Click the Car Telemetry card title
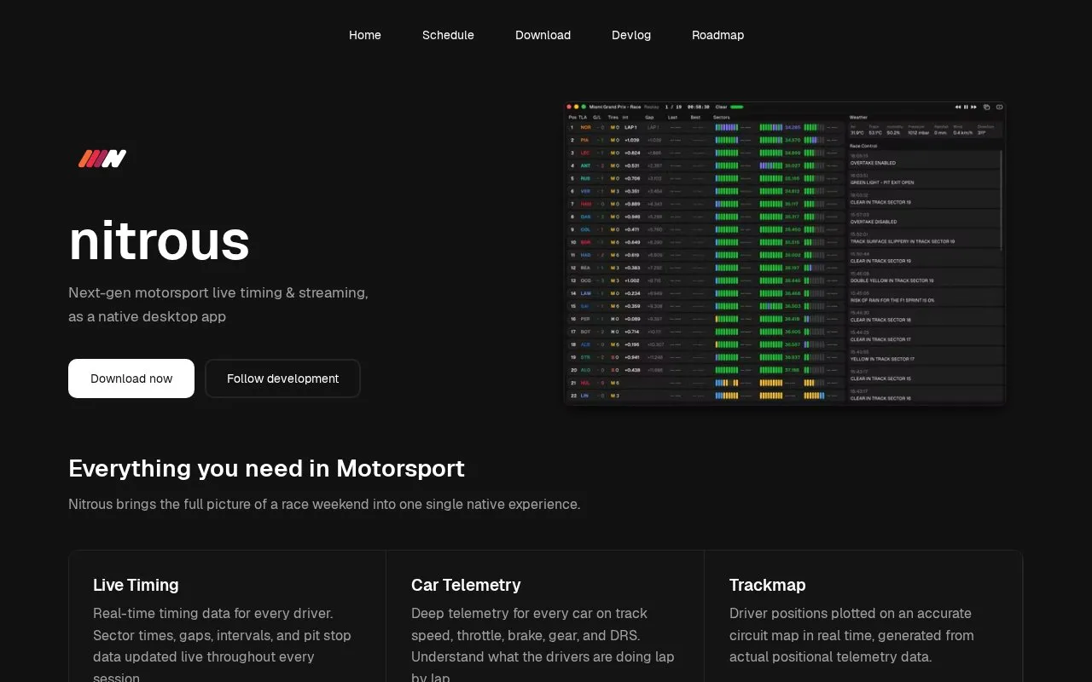The width and height of the screenshot is (1092, 682). click(466, 585)
